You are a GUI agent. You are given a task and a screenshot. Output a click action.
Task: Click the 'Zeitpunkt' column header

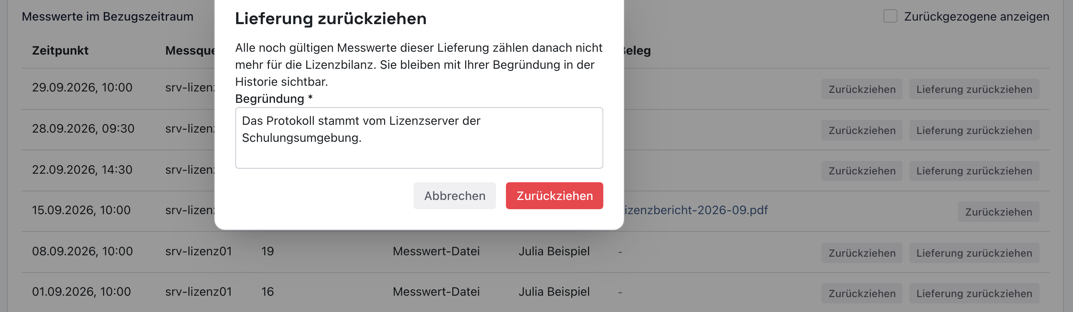click(x=60, y=51)
